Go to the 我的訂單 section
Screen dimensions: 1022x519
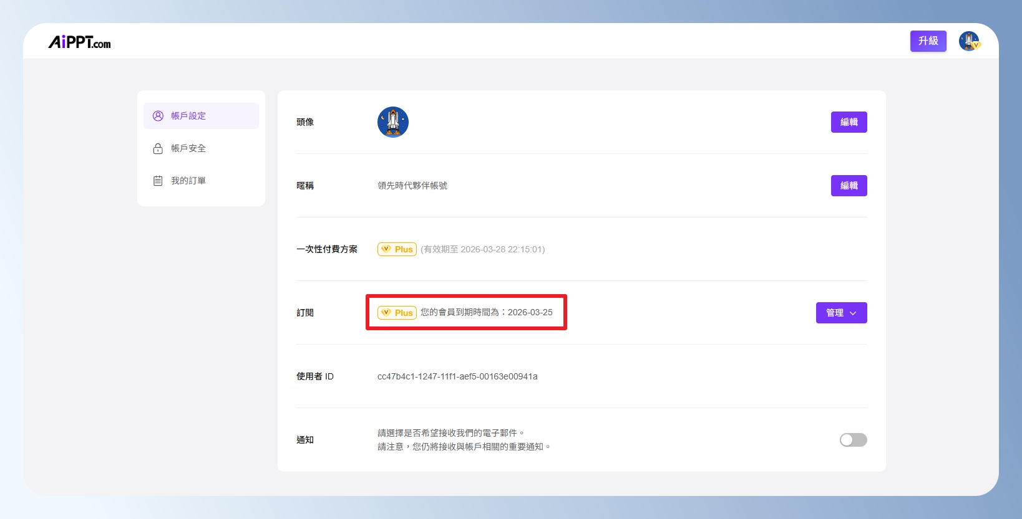click(x=188, y=181)
